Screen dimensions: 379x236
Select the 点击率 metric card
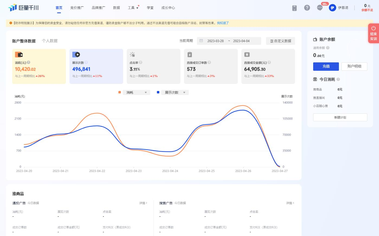(153, 66)
